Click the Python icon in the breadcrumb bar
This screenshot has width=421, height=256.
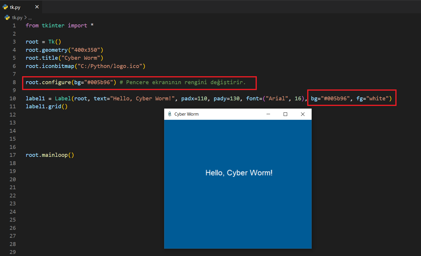tap(7, 18)
